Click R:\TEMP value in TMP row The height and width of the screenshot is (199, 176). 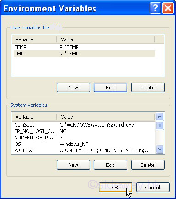(x=69, y=54)
